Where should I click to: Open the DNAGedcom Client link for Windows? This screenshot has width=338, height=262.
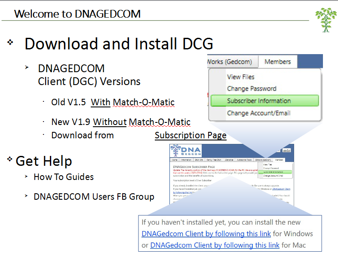(x=206, y=234)
